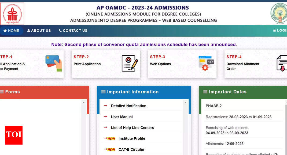Viewport: 287px width, 155px height.
Task: Click the print application document icon
Action: 130,63
